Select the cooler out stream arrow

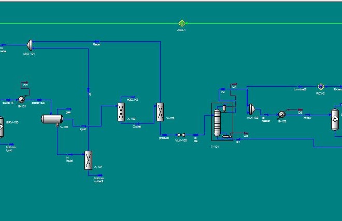pyautogui.click(x=39, y=100)
